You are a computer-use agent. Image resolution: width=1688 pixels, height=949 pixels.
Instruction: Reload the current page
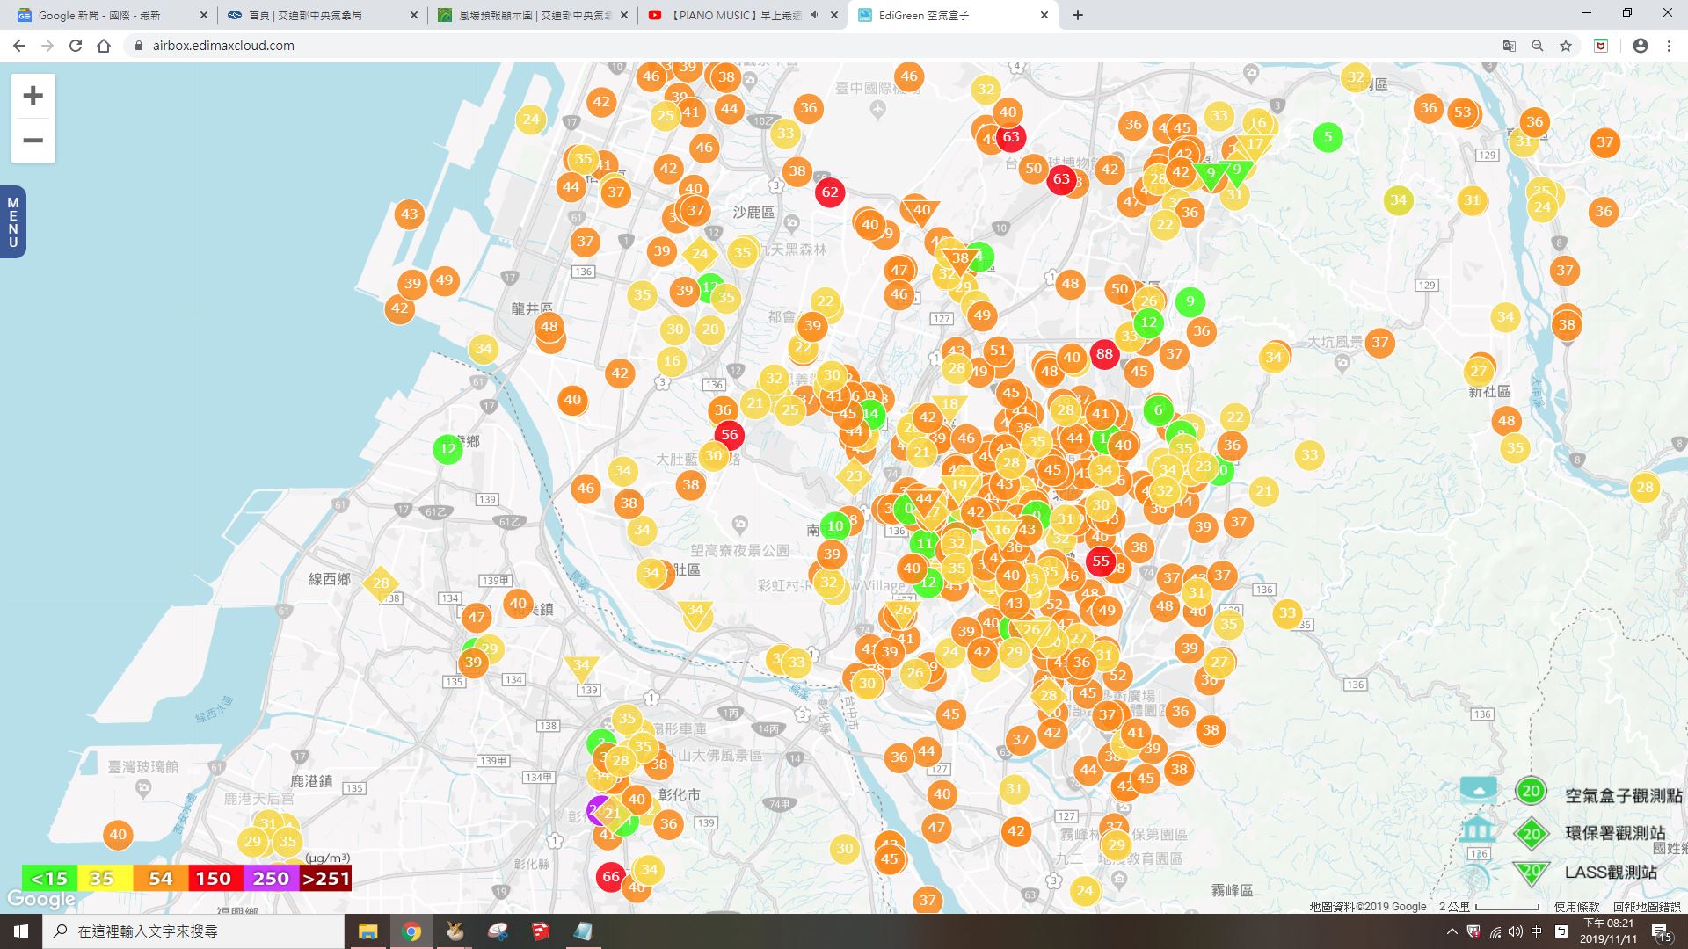(x=76, y=46)
